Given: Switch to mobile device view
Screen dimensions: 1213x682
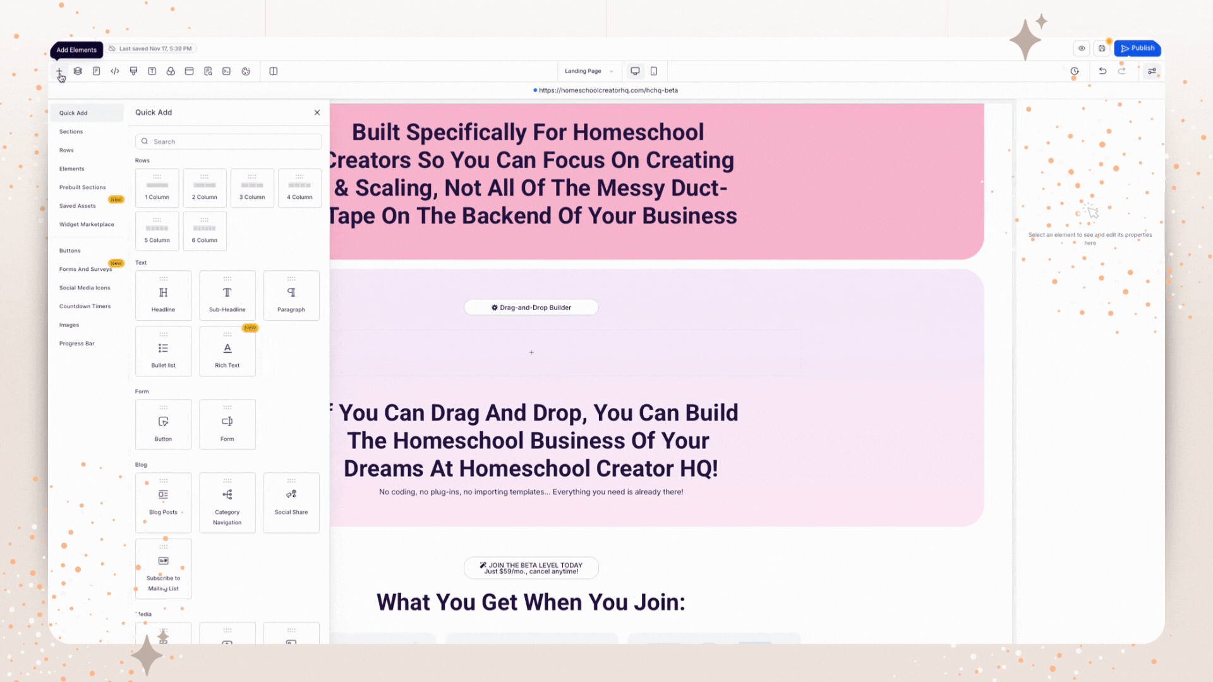Looking at the screenshot, I should 654,71.
